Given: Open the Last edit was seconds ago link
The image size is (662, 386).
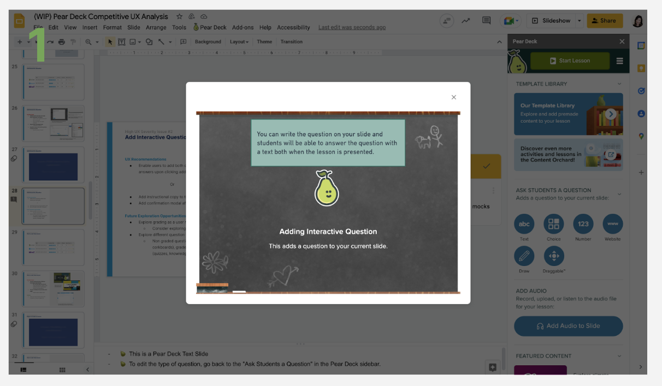Looking at the screenshot, I should pos(352,27).
